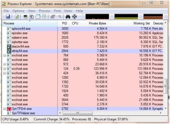Click the Physical Usage 57.00% status entry
The height and width of the screenshot is (124, 170).
[111, 119]
